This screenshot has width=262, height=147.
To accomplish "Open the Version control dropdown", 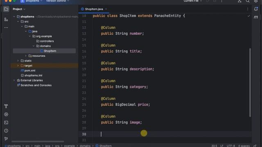I will [58, 1].
